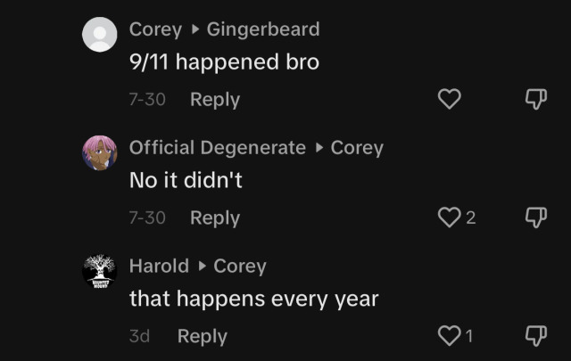Dislike Official Degenerate's "No it didn't" comment
The width and height of the screenshot is (571, 361).
click(535, 217)
